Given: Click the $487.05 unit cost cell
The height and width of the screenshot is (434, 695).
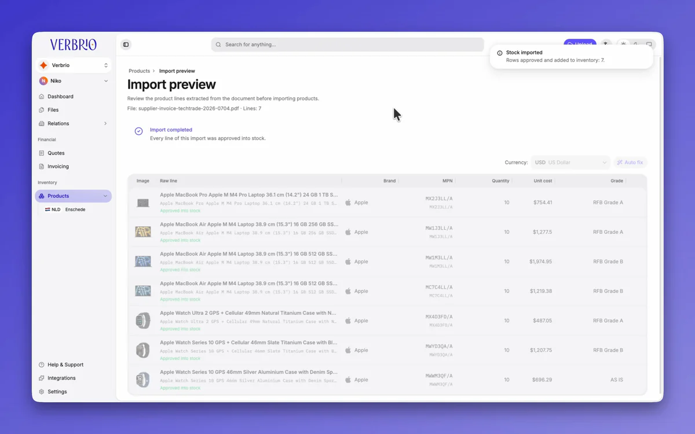Looking at the screenshot, I should coord(543,321).
